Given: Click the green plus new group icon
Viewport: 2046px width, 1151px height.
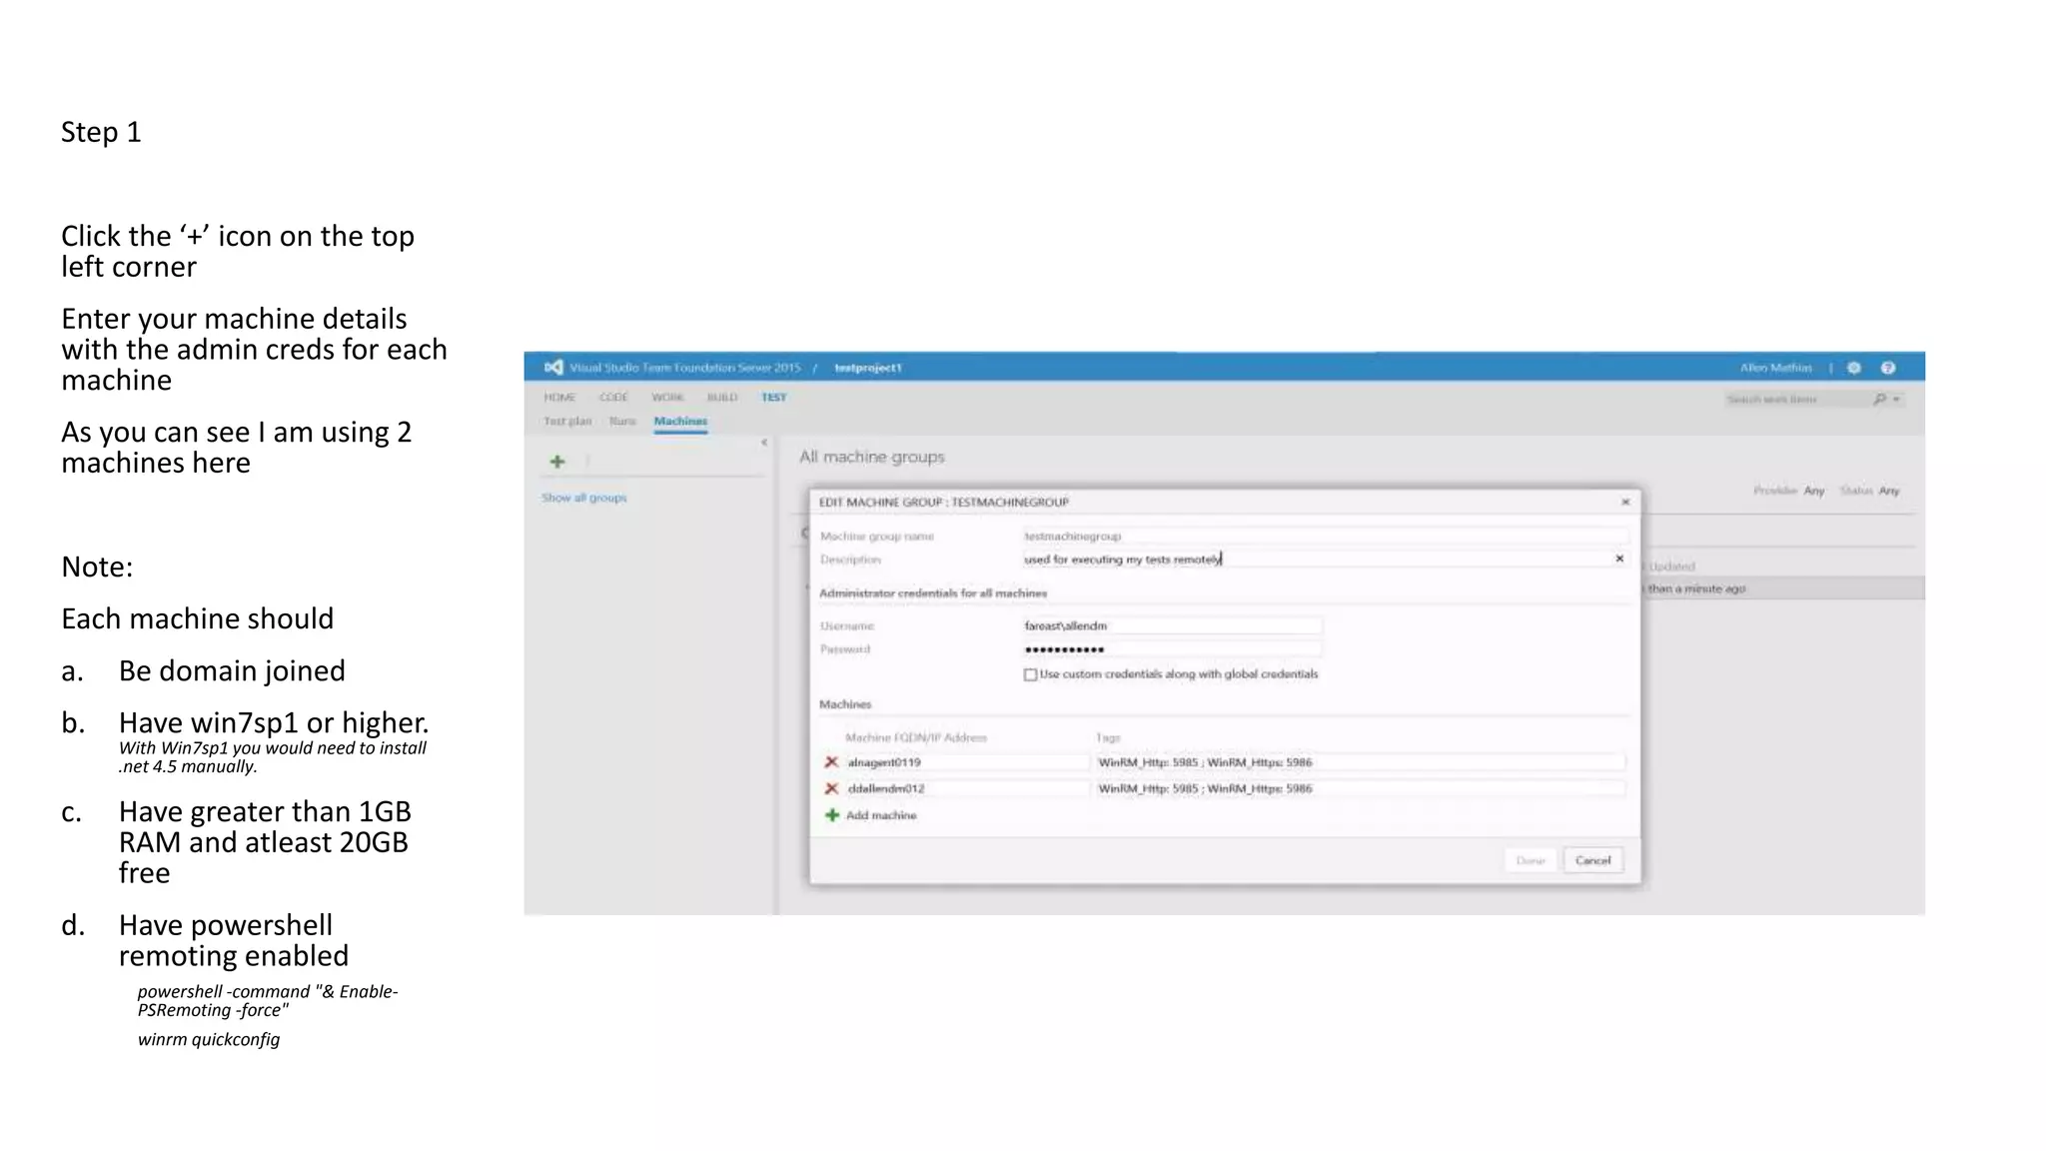Looking at the screenshot, I should point(557,462).
